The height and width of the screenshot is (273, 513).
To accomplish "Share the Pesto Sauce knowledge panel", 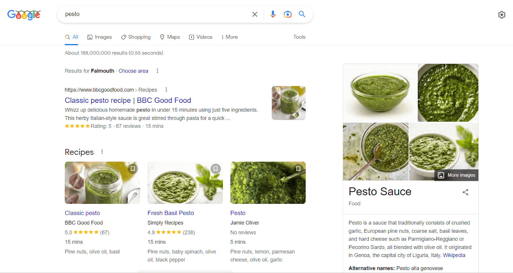I will click(x=466, y=192).
